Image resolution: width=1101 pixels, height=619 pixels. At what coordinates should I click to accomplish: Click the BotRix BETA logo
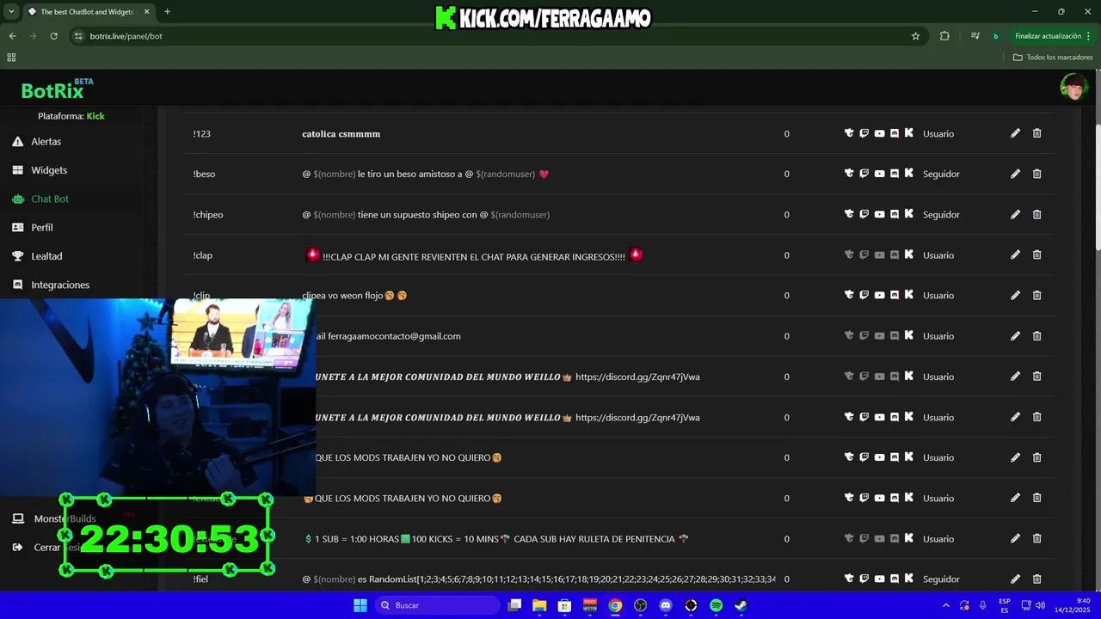(x=57, y=89)
